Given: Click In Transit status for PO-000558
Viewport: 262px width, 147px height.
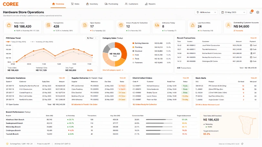Looking at the screenshot, I should pyautogui.click(x=122, y=86).
